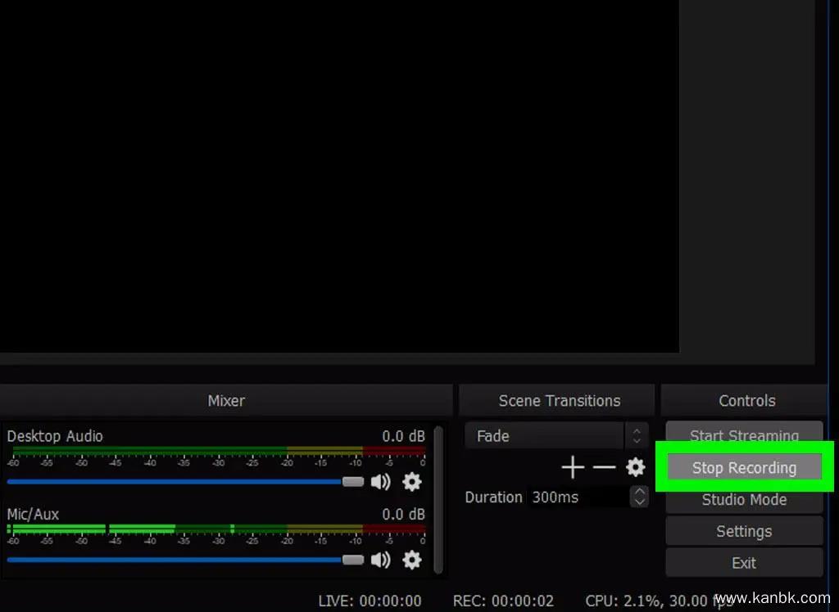Click the Exit button
This screenshot has height=612, width=839.
click(x=743, y=563)
